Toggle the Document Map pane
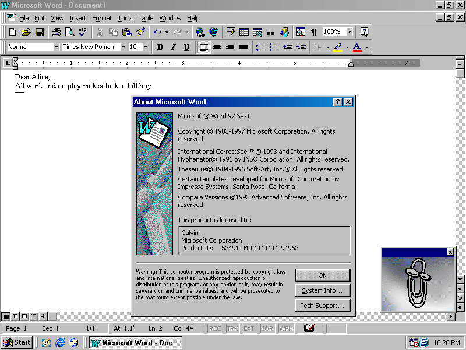 pos(301,32)
